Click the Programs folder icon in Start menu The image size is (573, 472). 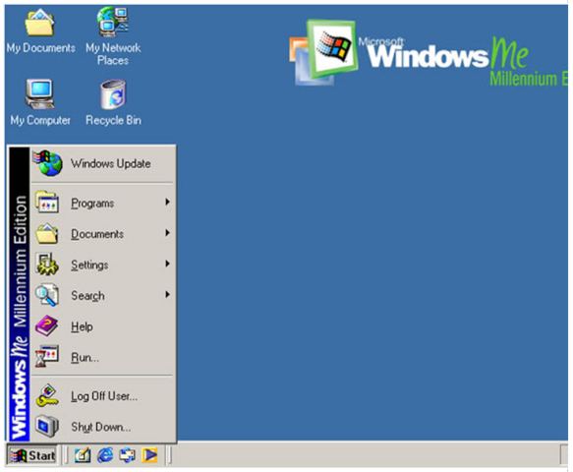tap(47, 202)
